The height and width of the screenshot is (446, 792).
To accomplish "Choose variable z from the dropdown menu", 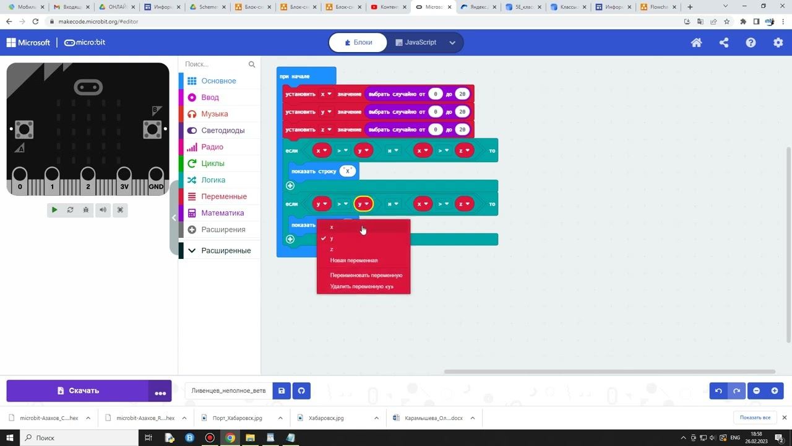I will point(363,249).
